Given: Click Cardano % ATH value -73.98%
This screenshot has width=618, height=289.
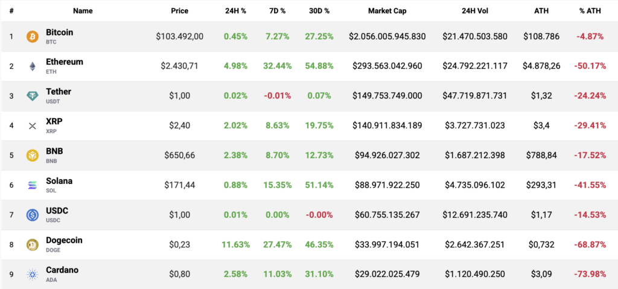Looking at the screenshot, I should point(590,275).
